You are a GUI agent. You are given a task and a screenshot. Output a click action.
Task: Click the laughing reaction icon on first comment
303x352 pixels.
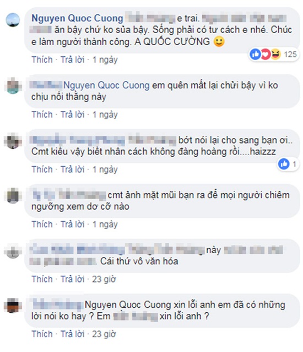pos(276,54)
